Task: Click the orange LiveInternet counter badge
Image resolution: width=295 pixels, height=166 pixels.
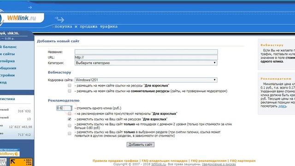Action: pos(21,162)
